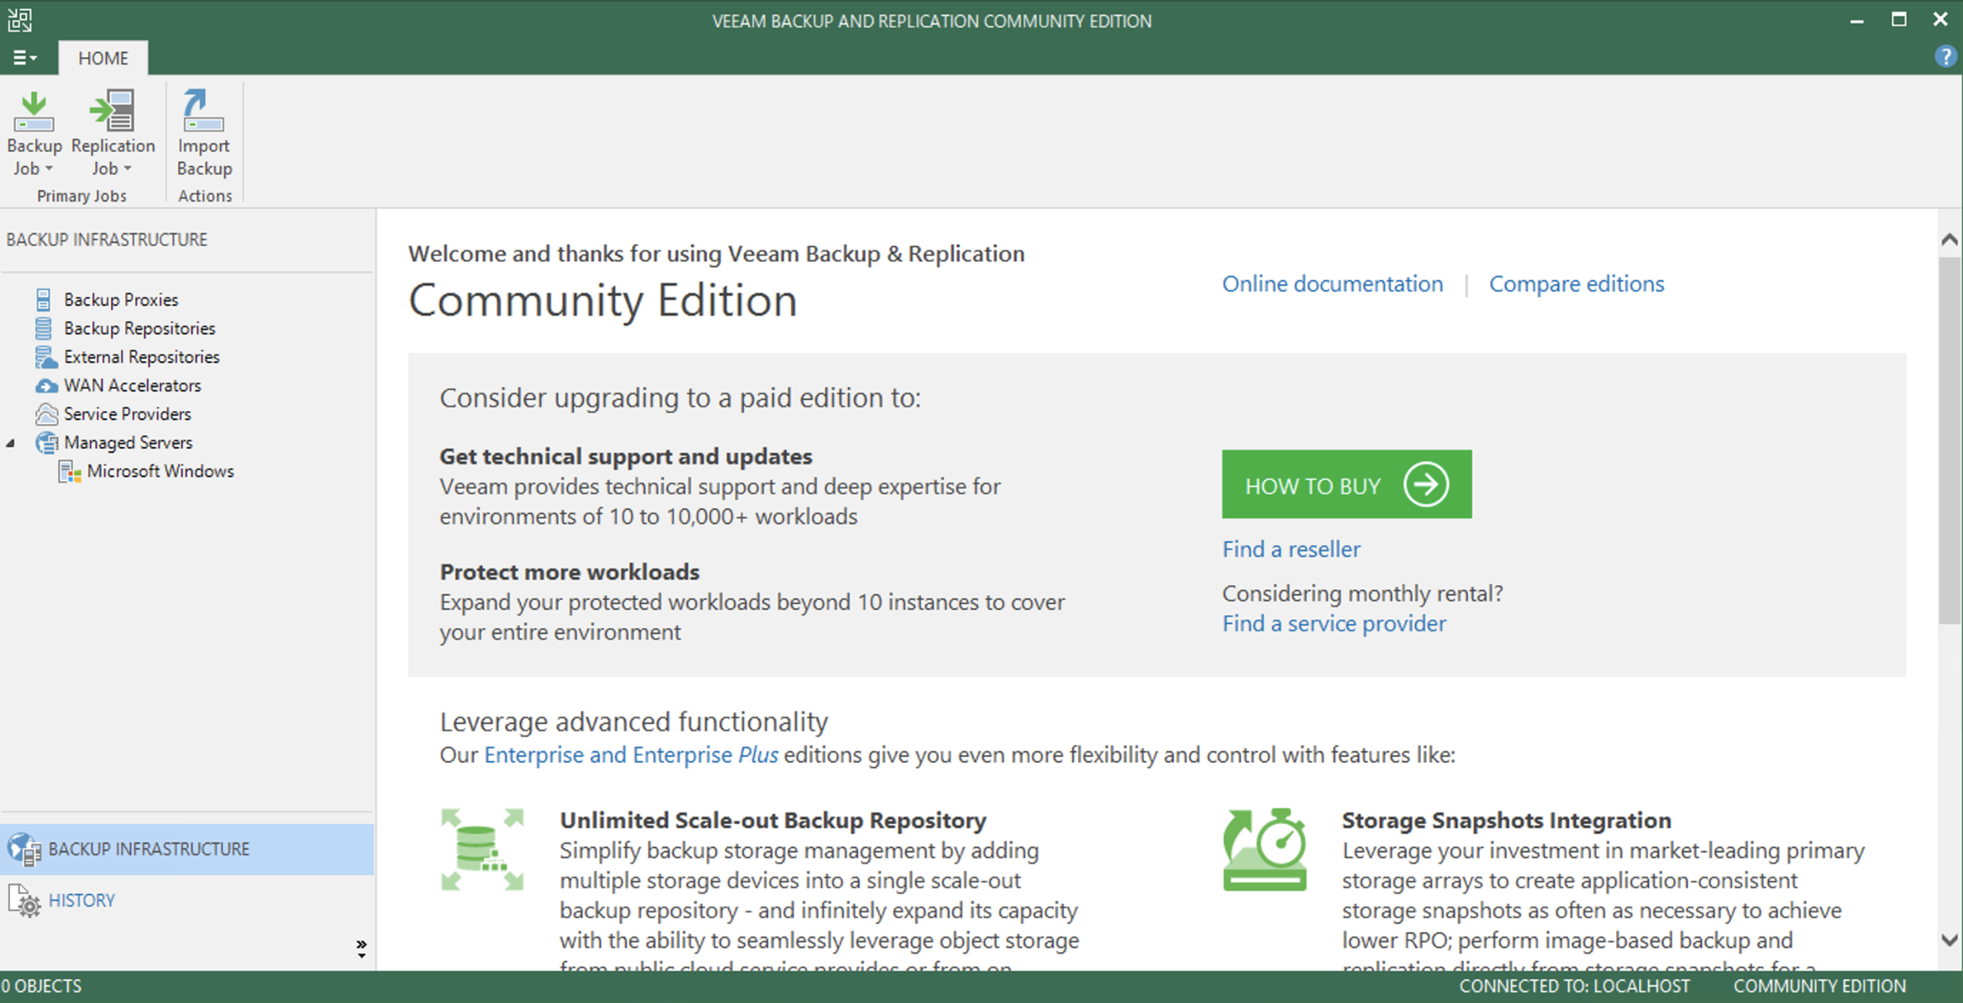Screen dimensions: 1963x1003
Task: Click CONNECTED TO: LOCALHOST status text
Action: (x=1574, y=986)
